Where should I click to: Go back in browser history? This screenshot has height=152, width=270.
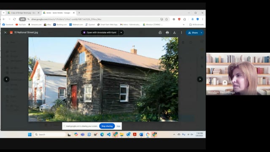[4, 19]
